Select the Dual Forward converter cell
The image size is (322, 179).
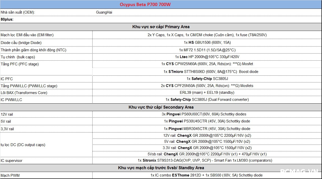(207, 100)
